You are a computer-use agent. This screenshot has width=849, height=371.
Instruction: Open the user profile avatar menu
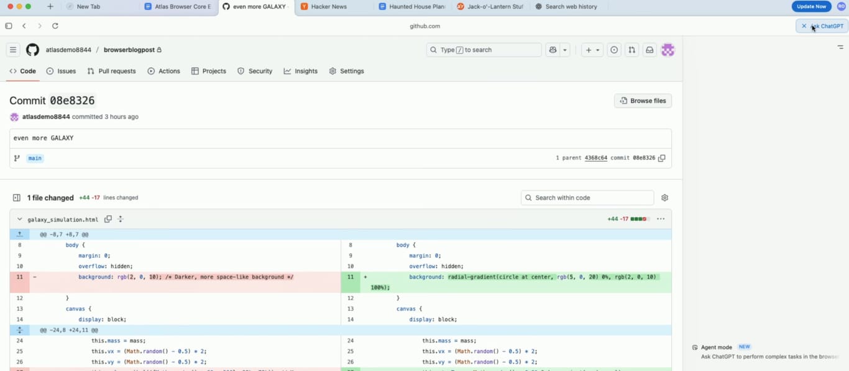pyautogui.click(x=668, y=50)
